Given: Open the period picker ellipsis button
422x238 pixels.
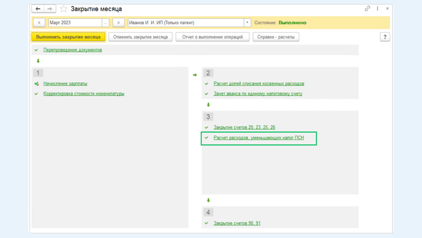Looking at the screenshot, I should click(105, 22).
